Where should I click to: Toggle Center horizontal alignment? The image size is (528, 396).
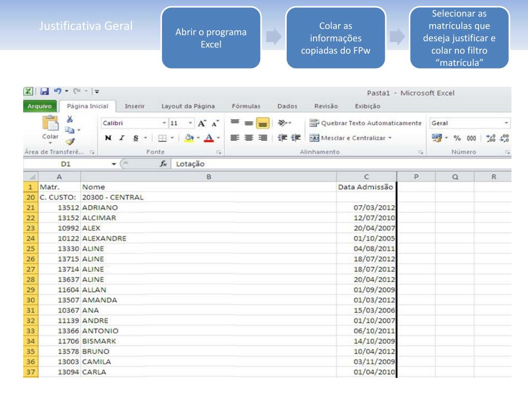[x=249, y=138]
